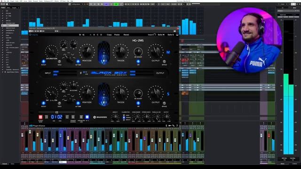Screen dimensions: 301x169
Task: Click the Side channel TRIODE knob
Action: point(121,93)
